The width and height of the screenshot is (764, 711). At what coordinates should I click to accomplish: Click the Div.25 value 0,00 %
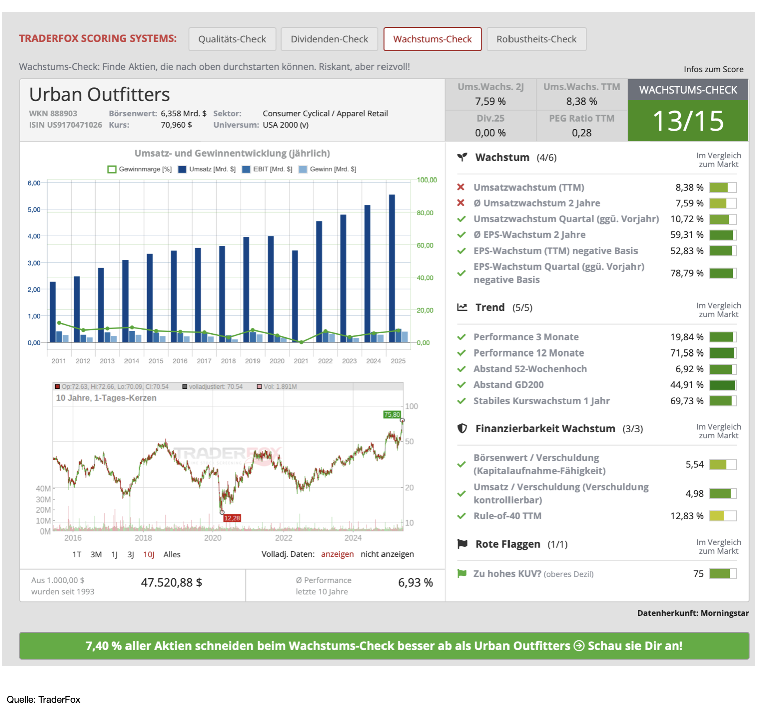click(x=490, y=133)
